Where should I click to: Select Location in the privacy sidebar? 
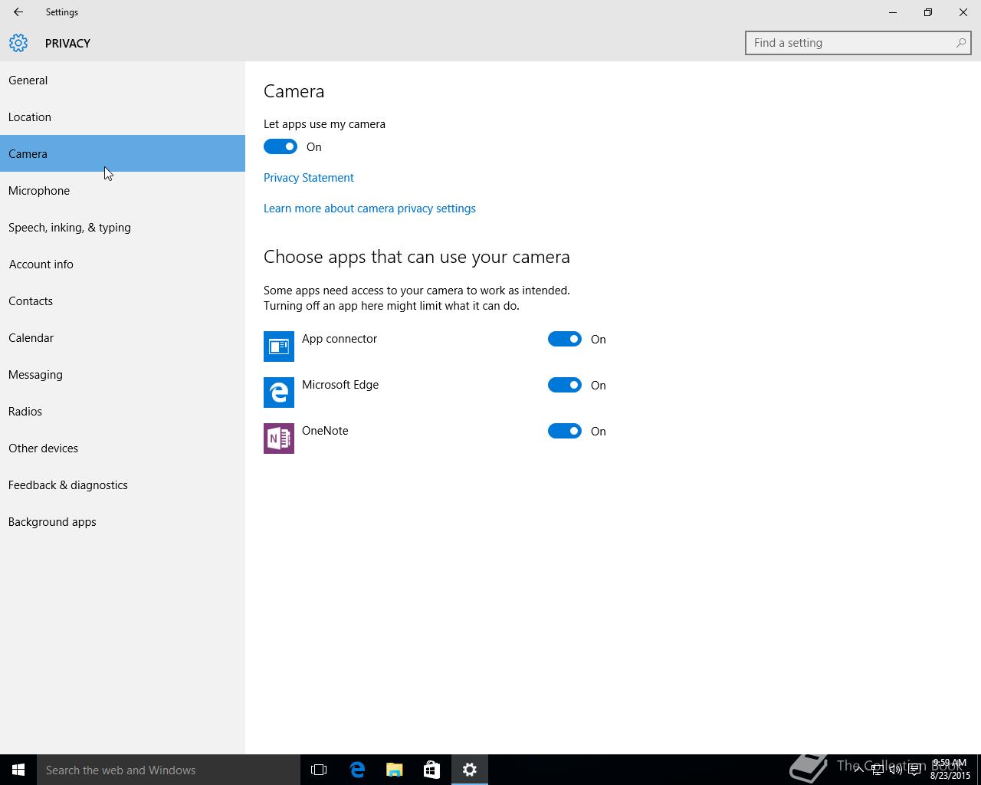[x=30, y=117]
